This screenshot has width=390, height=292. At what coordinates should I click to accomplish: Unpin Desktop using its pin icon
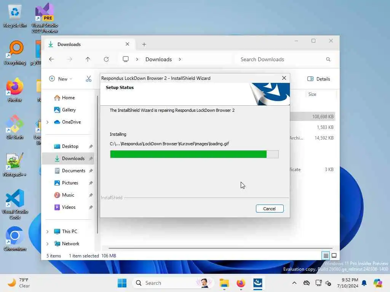click(x=91, y=146)
